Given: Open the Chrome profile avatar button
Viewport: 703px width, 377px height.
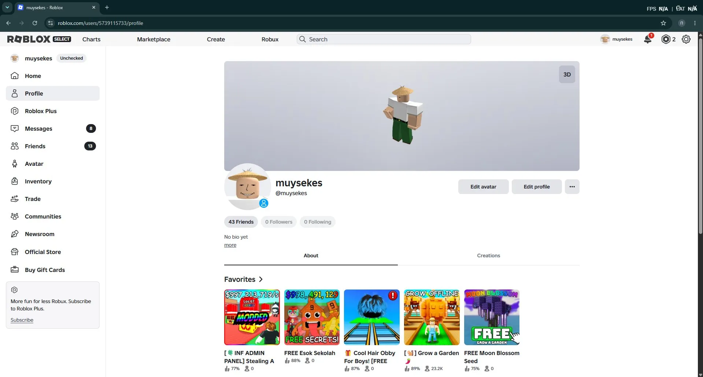Looking at the screenshot, I should pos(682,23).
